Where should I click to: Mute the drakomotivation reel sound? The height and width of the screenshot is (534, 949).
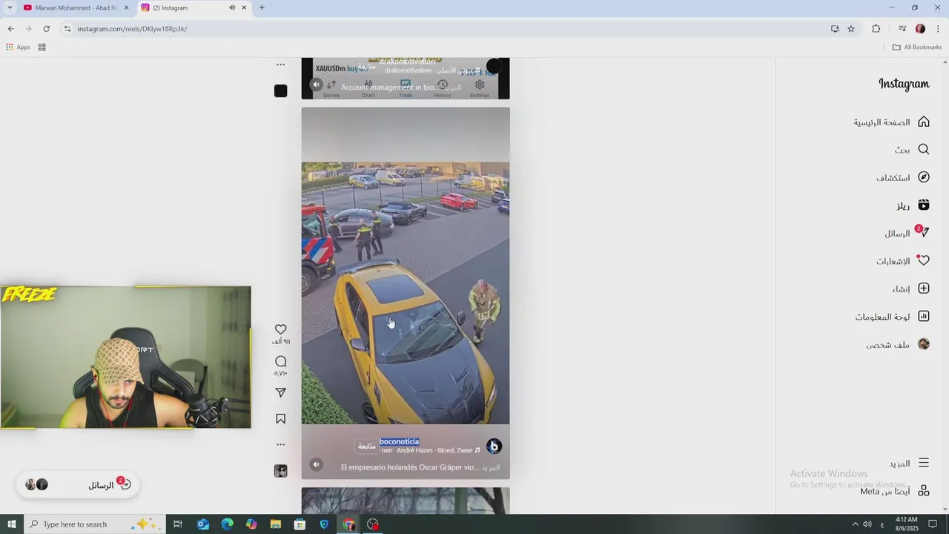[316, 85]
